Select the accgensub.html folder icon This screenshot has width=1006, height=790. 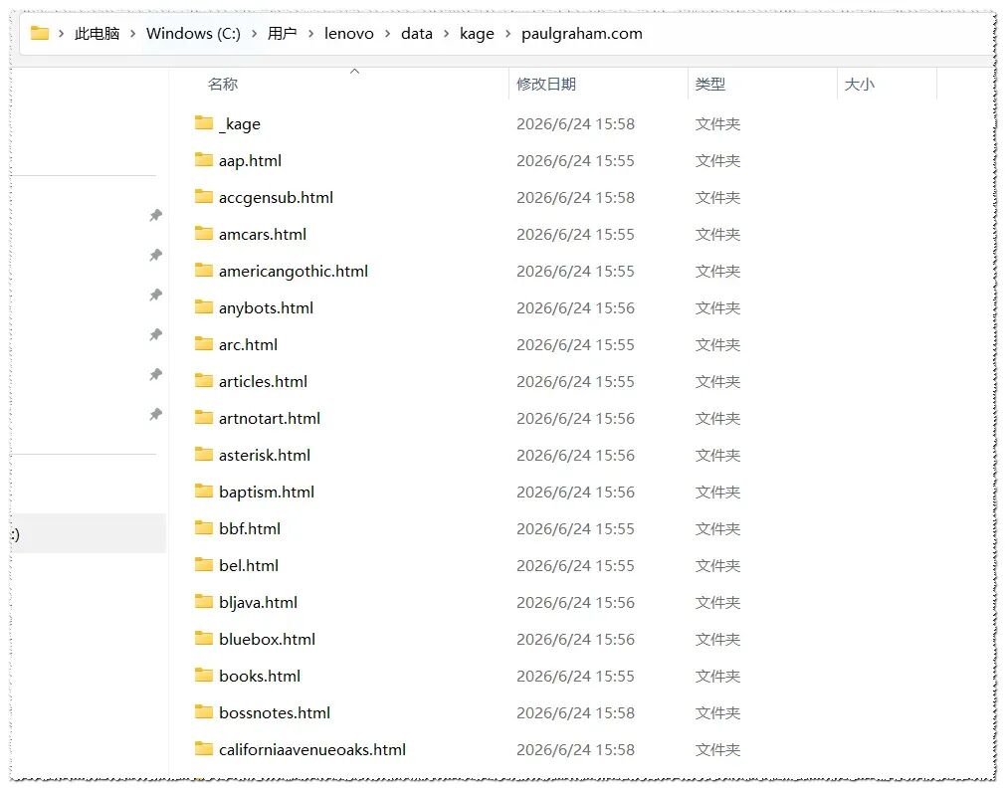point(204,196)
